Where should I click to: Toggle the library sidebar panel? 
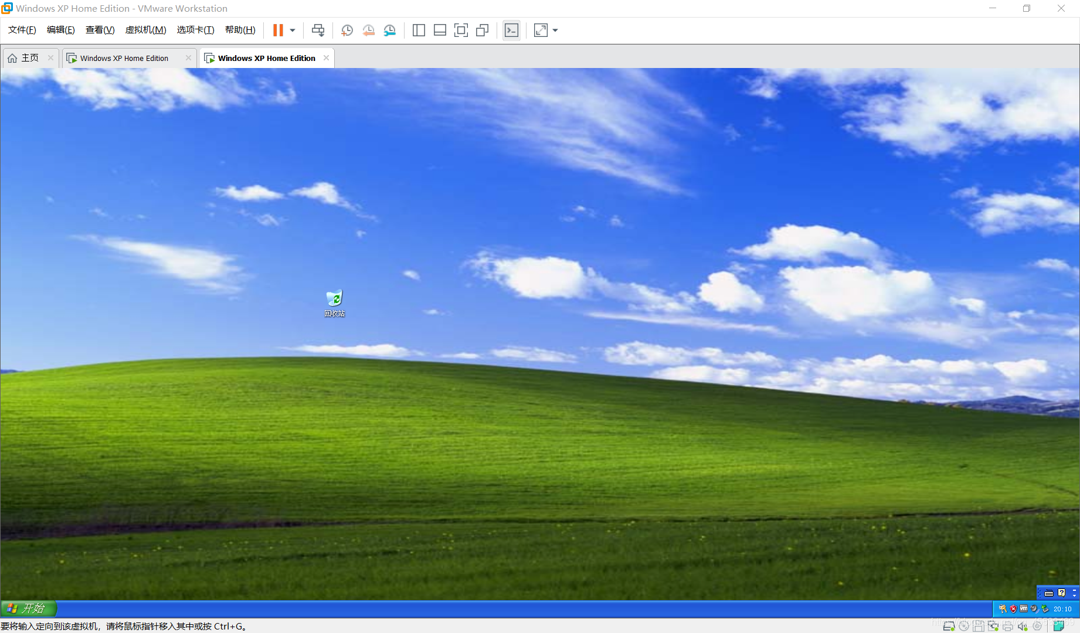pos(419,30)
